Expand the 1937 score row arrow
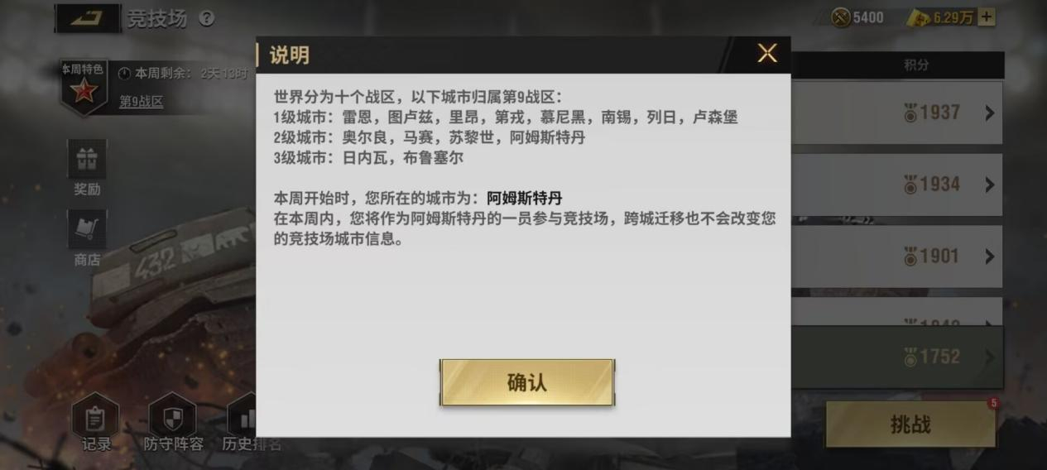 click(x=989, y=113)
